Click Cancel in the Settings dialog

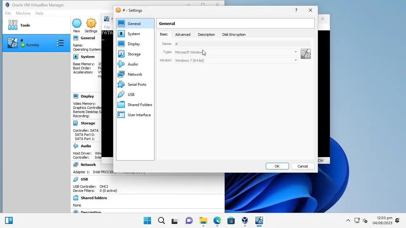[x=303, y=166]
